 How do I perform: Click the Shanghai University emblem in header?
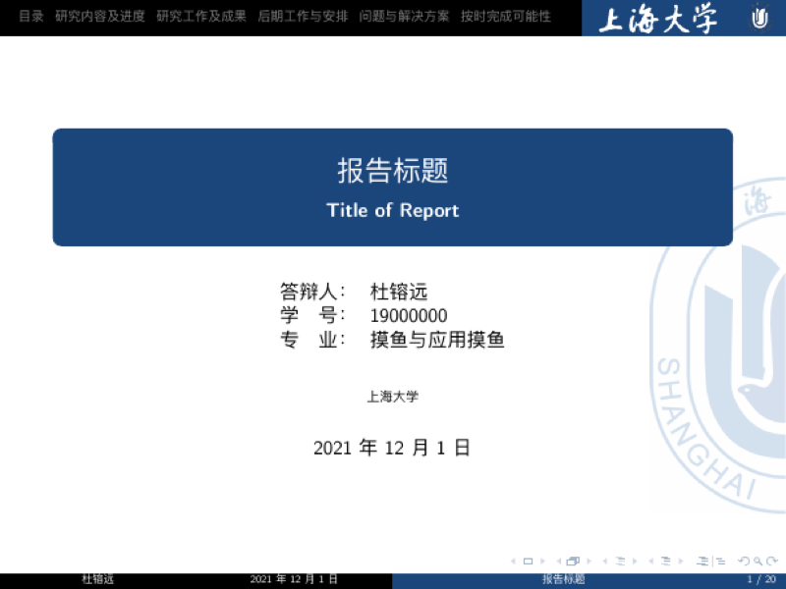(x=759, y=18)
